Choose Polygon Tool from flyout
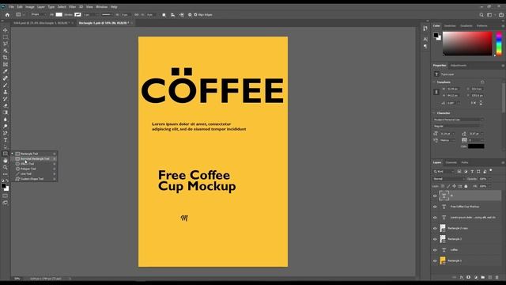Image resolution: width=506 pixels, height=285 pixels. [35, 169]
